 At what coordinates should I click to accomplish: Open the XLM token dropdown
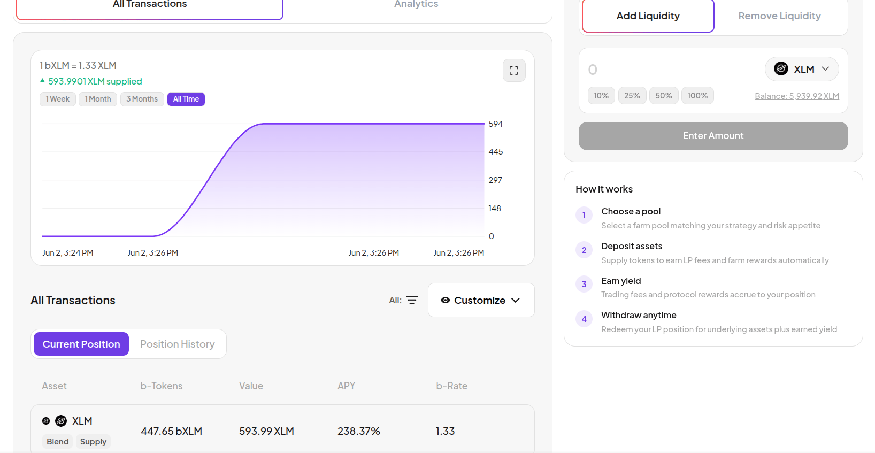(x=802, y=69)
